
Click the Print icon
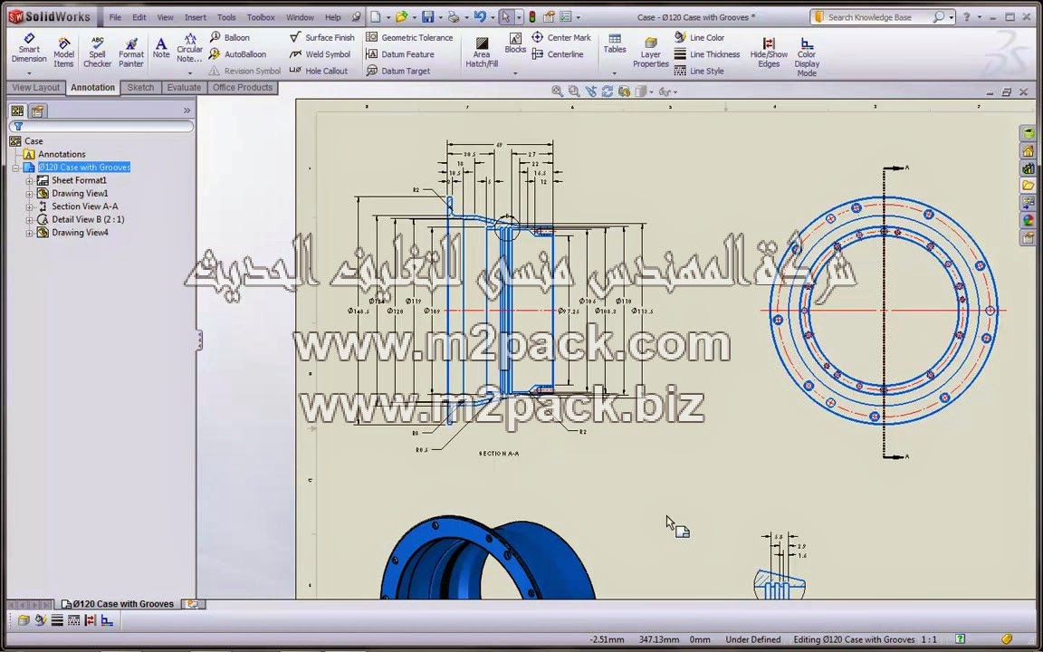coord(454,17)
